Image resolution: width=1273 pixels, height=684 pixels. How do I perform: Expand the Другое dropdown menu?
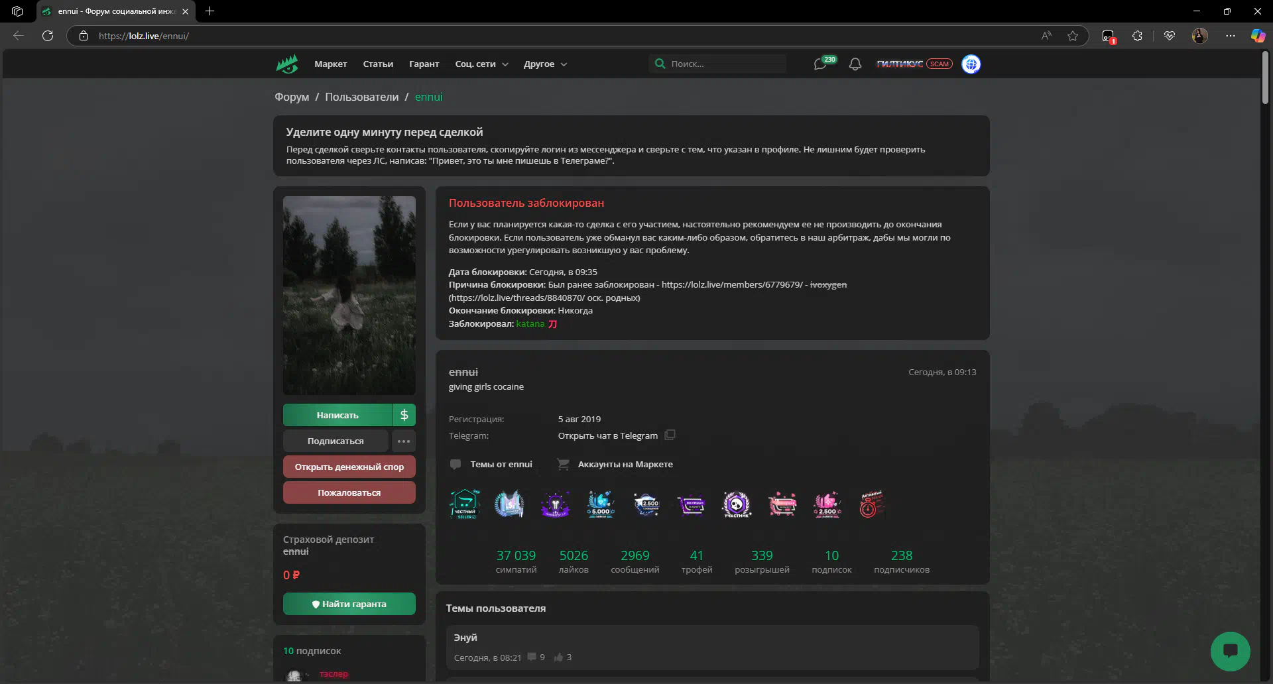point(546,64)
